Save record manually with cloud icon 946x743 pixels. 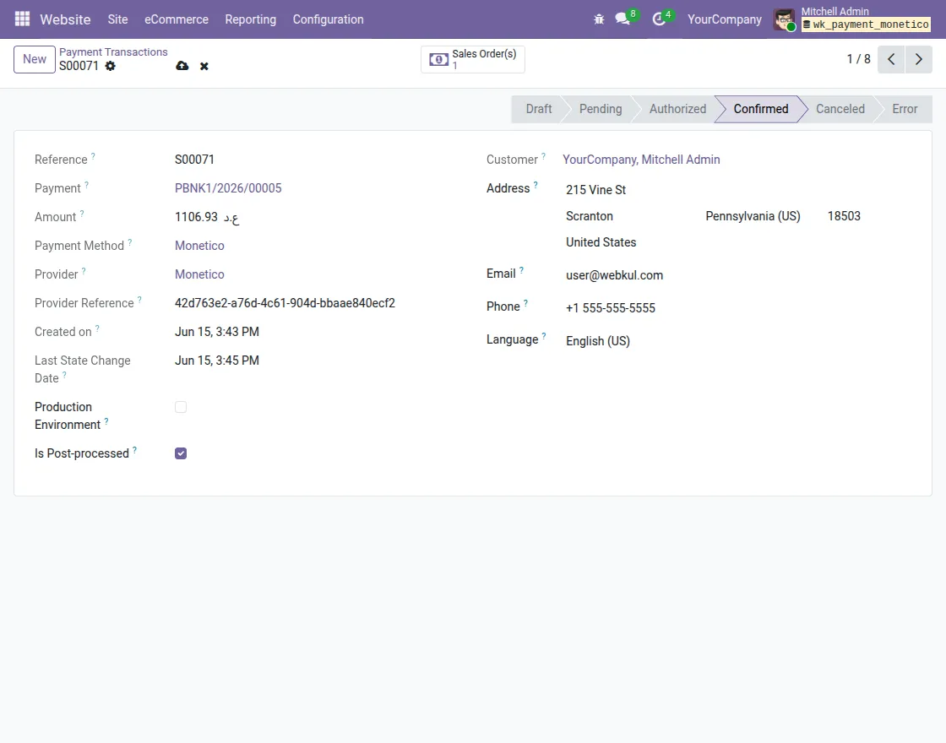[182, 66]
